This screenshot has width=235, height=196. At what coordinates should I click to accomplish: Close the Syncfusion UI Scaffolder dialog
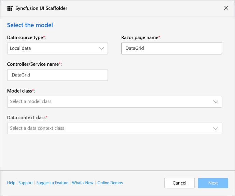[x=226, y=8]
